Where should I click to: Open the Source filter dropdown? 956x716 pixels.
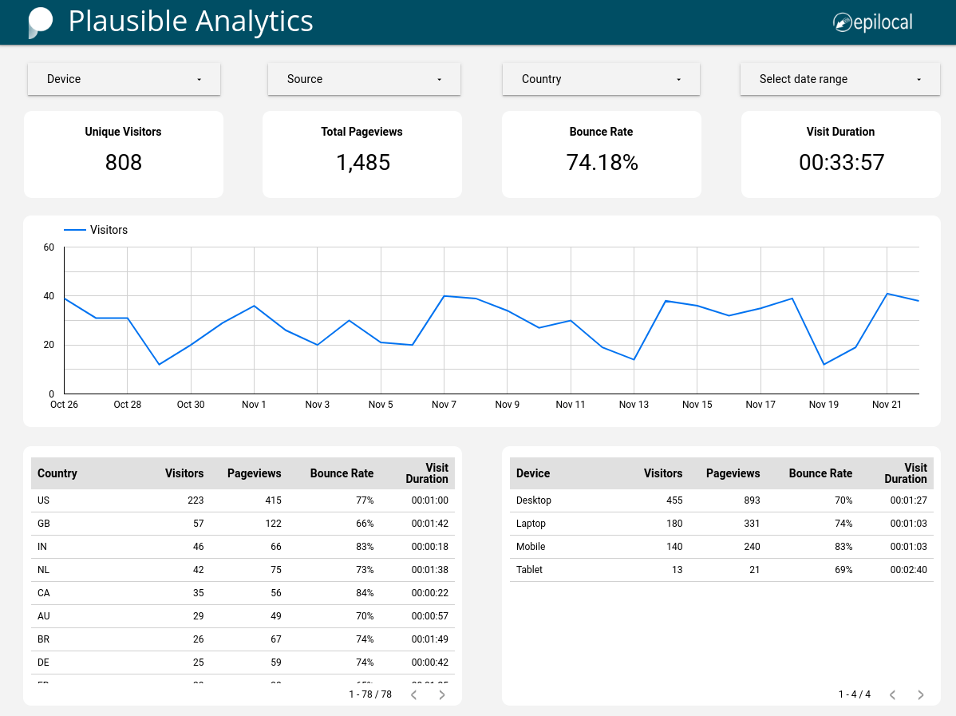[x=364, y=79]
